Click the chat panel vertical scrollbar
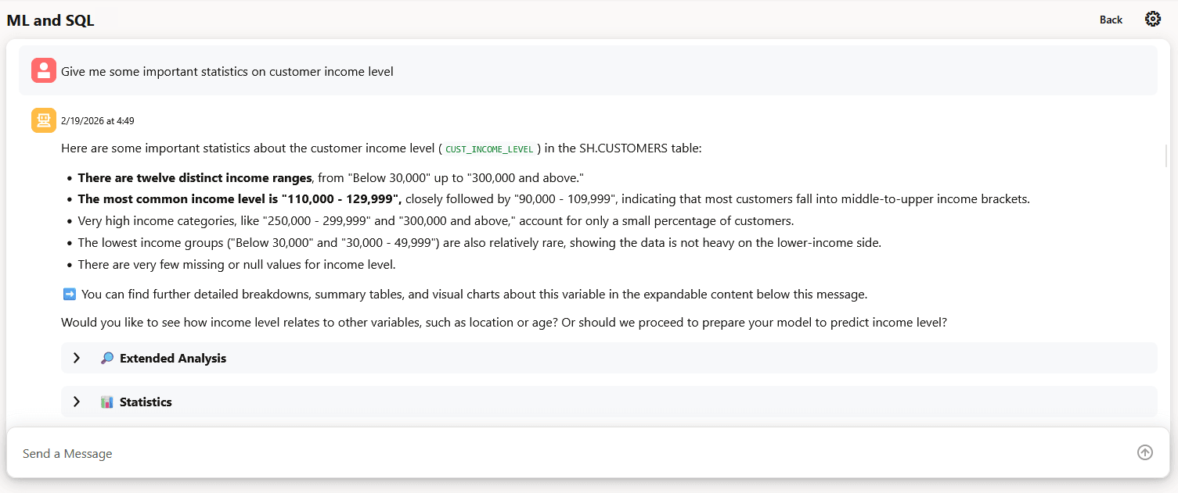Image resolution: width=1178 pixels, height=493 pixels. click(1166, 156)
